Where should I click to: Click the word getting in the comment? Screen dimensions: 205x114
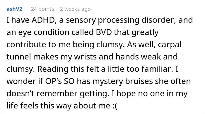94,94
